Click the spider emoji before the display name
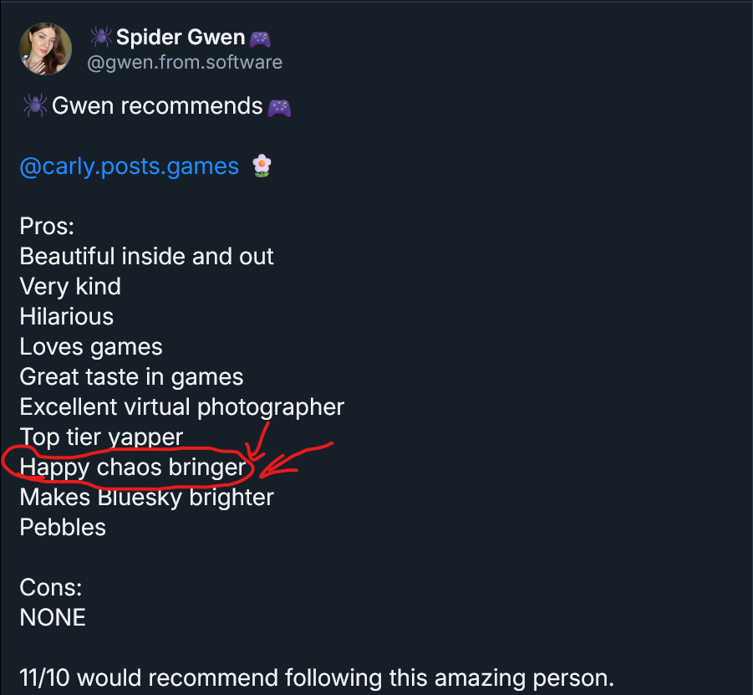Image resolution: width=753 pixels, height=695 pixels. [101, 38]
